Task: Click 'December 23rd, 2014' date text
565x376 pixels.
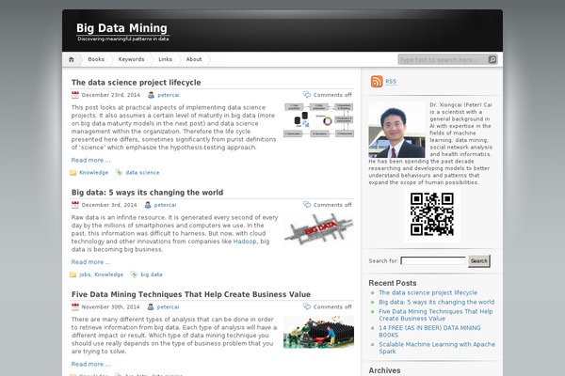Action: [110, 95]
